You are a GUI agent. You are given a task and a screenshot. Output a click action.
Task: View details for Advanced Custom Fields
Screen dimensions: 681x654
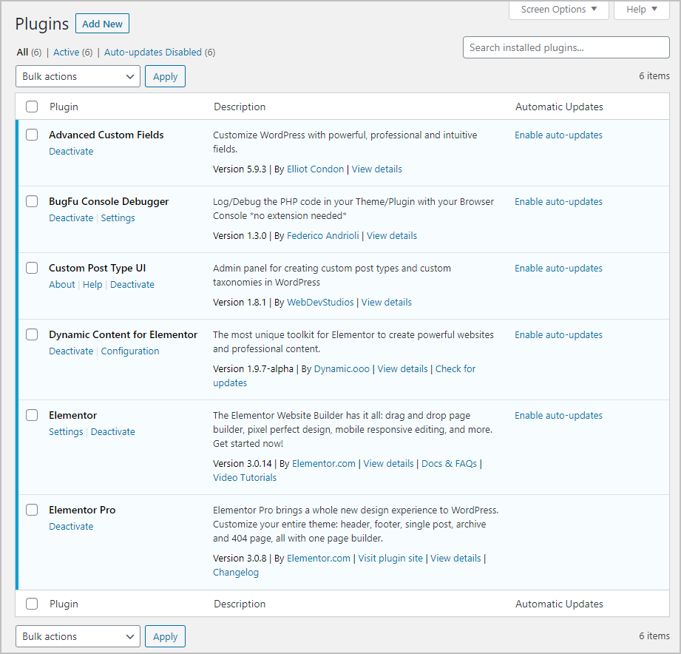click(376, 169)
